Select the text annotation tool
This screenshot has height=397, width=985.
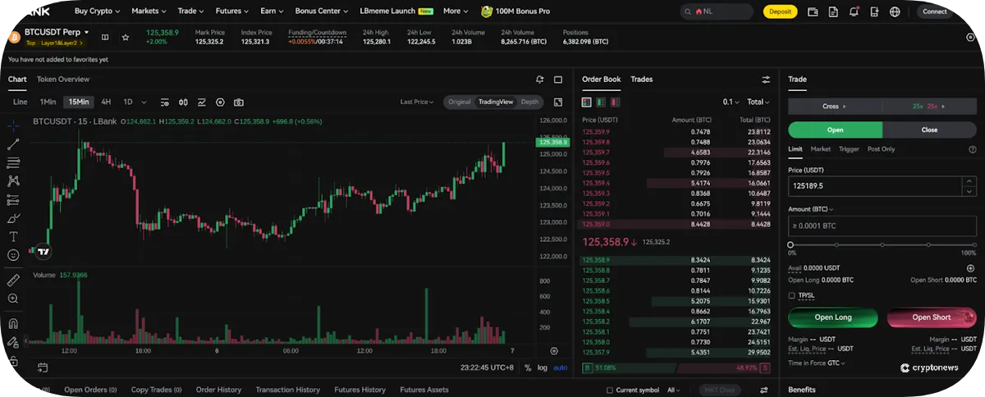click(13, 236)
